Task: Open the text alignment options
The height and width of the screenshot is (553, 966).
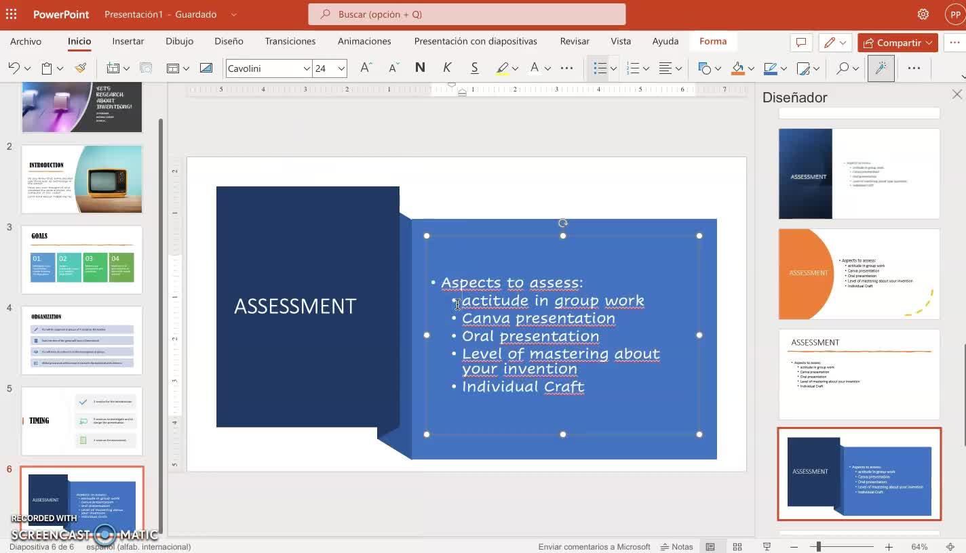Action: (665, 68)
